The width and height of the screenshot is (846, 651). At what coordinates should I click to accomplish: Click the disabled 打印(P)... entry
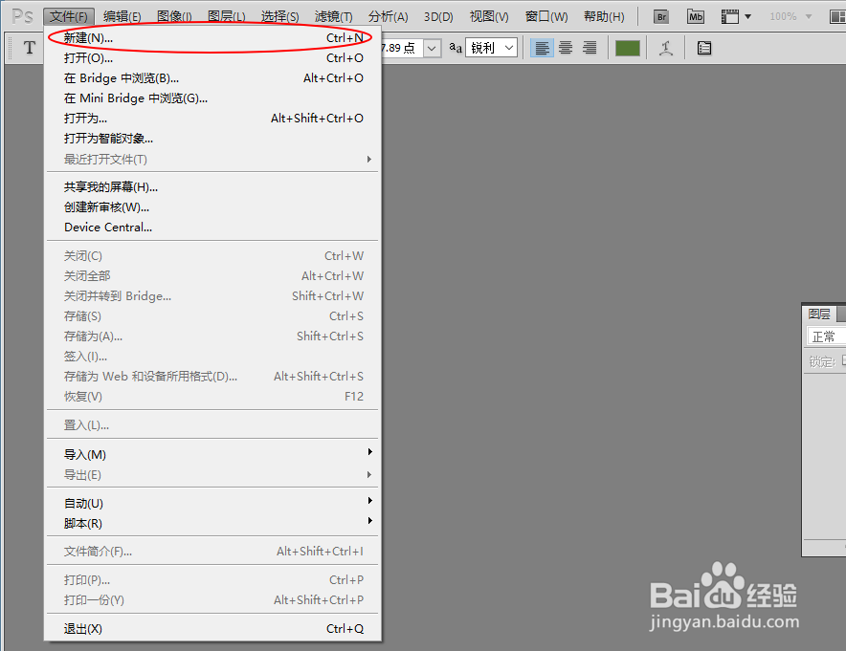212,580
